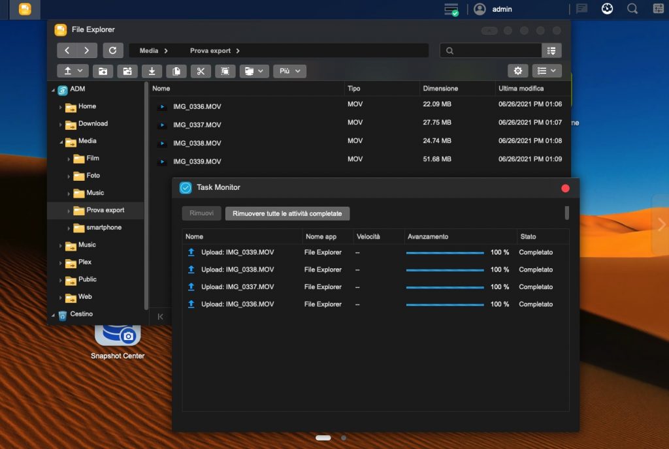Sort files by the Dimensione column
This screenshot has width=669, height=449.
point(440,89)
